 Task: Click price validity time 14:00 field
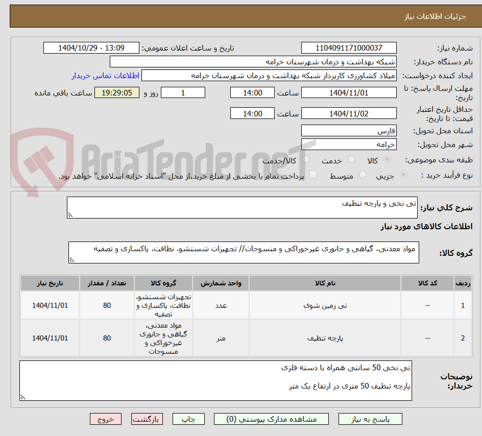[x=252, y=113]
